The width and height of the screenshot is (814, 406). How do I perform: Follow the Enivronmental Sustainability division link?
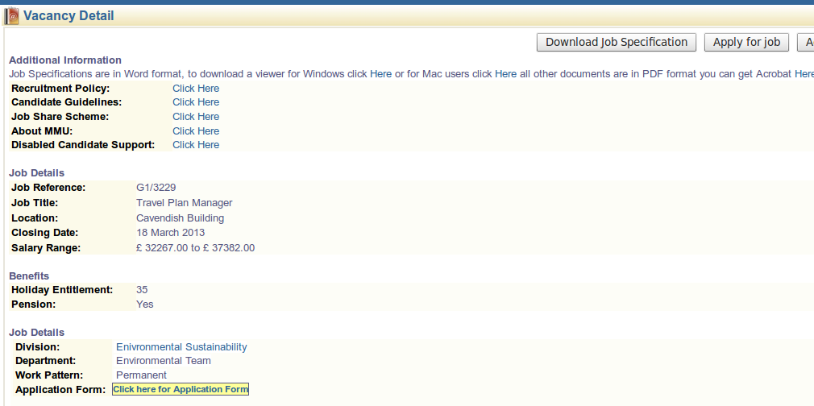[x=181, y=347]
